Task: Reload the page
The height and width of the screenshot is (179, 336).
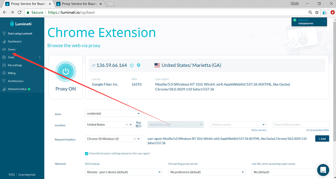Action: pyautogui.click(x=19, y=12)
